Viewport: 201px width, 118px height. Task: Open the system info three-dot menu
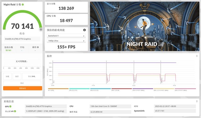tap(197, 101)
